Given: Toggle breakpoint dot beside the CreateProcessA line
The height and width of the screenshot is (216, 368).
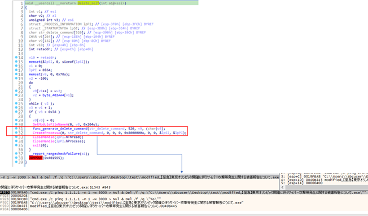Looking at the screenshot, I should (16, 132).
